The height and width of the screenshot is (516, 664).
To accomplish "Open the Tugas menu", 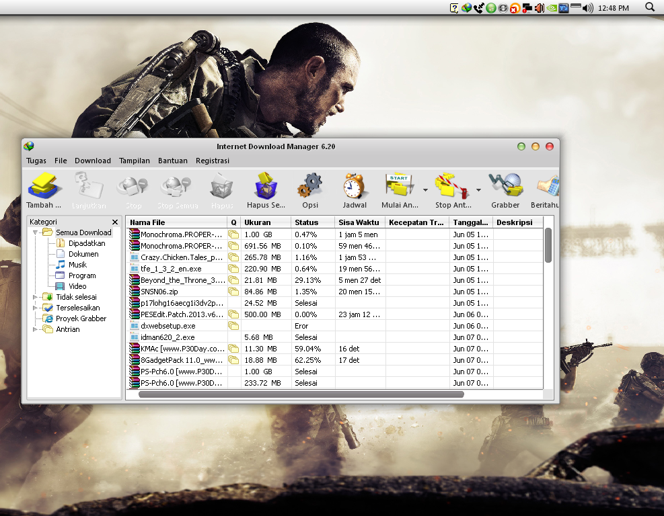I will tap(36, 161).
